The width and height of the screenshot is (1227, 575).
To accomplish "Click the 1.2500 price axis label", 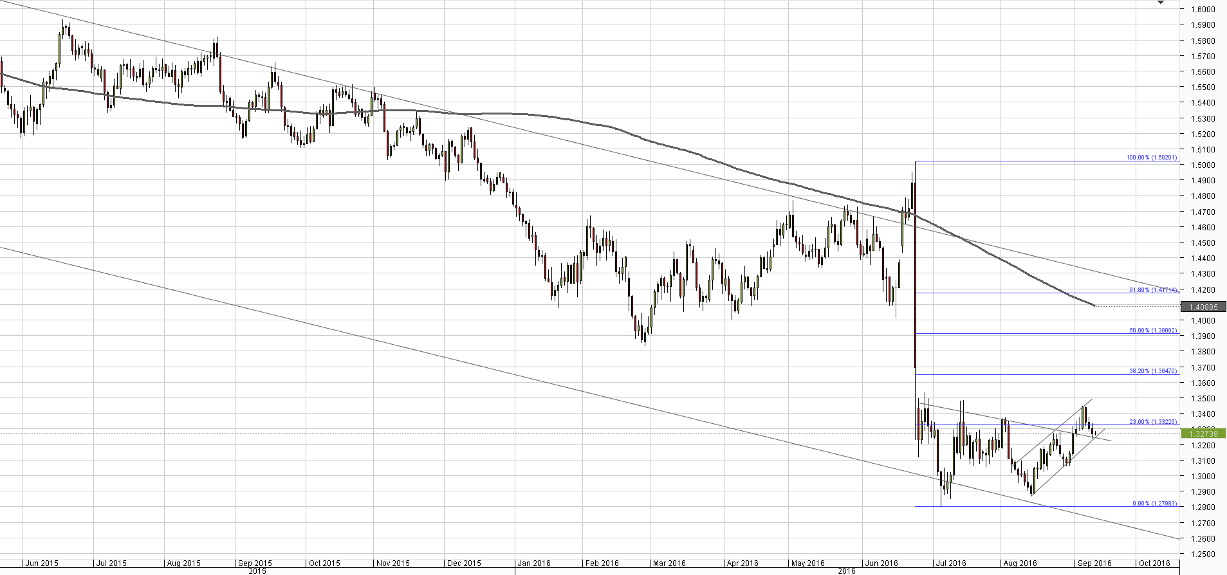I will click(x=1203, y=554).
